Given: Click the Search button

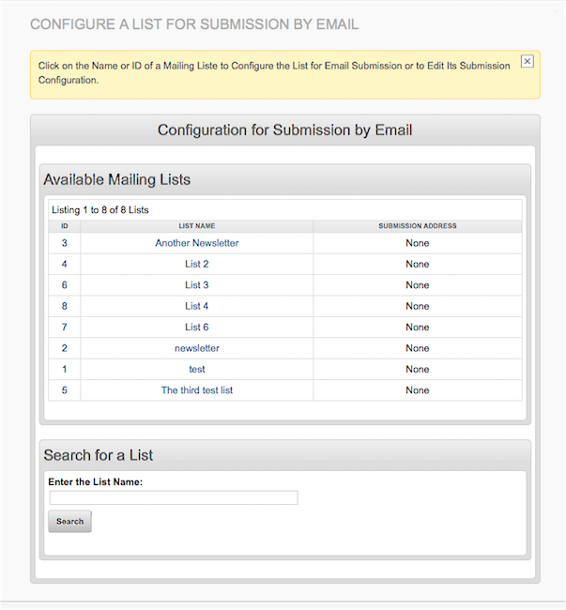Looking at the screenshot, I should pos(69,521).
